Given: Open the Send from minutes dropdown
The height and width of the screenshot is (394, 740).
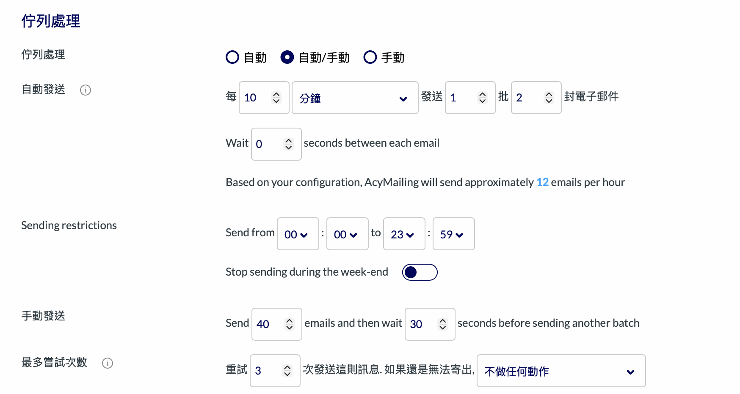Looking at the screenshot, I should click(x=347, y=234).
